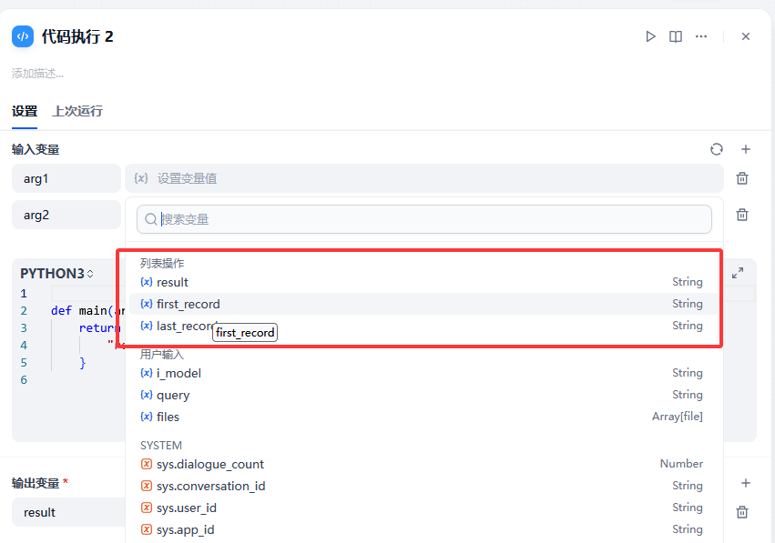This screenshot has height=543, width=775.
Task: Run this code execution node
Action: [x=650, y=36]
